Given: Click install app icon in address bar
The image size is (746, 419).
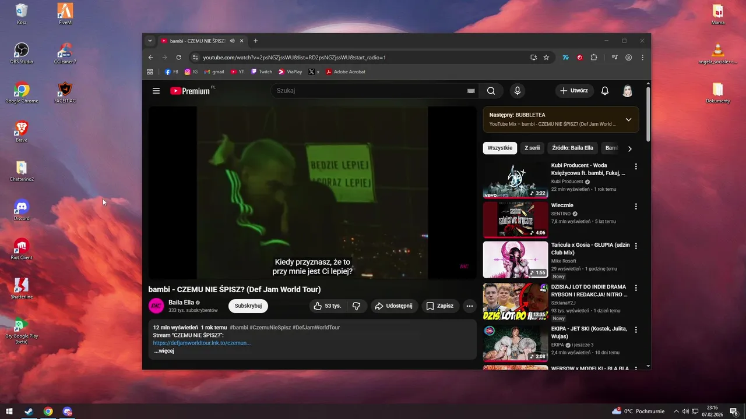Looking at the screenshot, I should 533,58.
